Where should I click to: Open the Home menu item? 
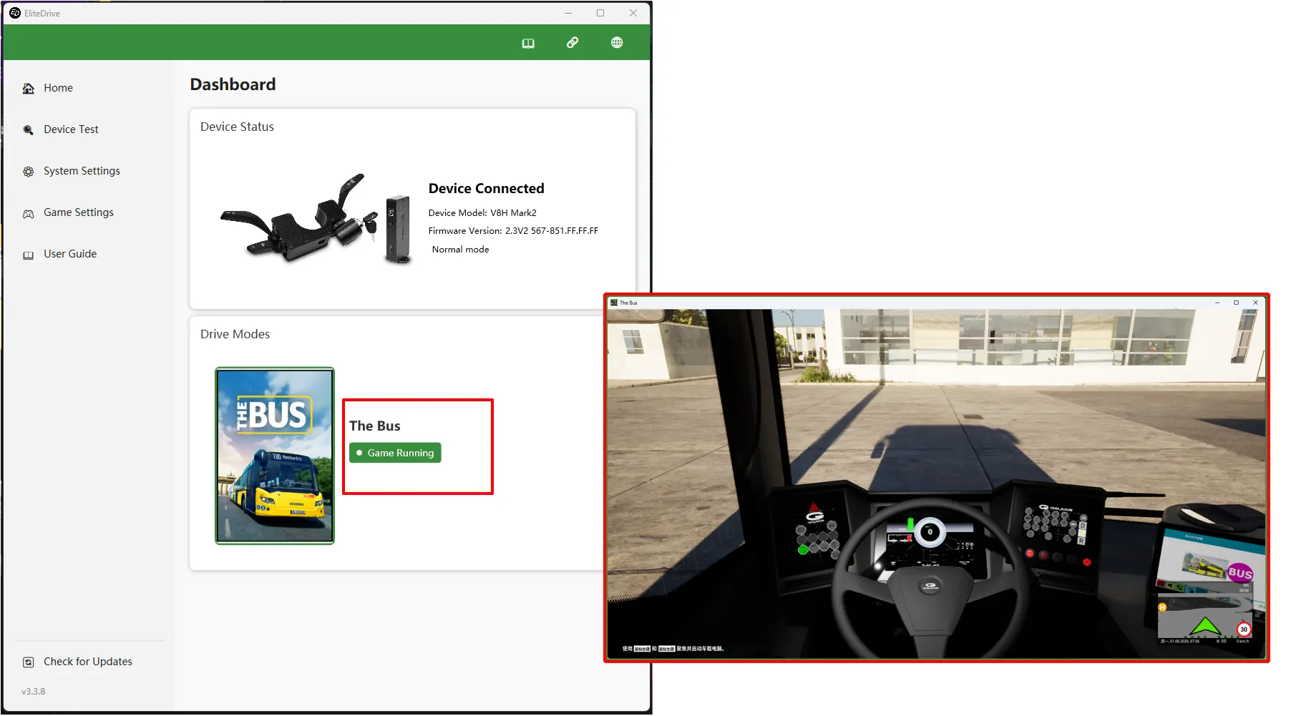point(58,88)
